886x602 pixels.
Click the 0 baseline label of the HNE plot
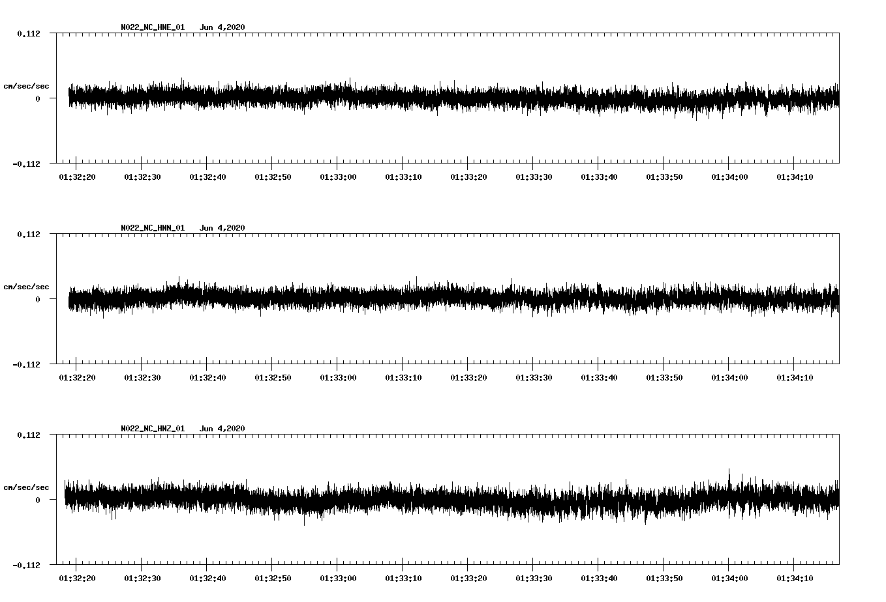[38, 99]
